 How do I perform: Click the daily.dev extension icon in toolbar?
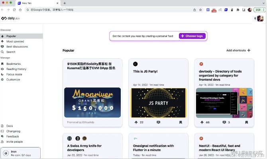click(x=226, y=10)
